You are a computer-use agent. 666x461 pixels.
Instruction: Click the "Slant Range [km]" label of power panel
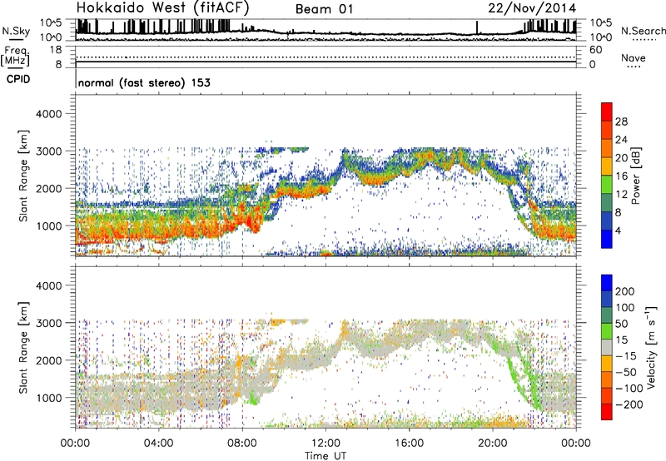pos(23,176)
